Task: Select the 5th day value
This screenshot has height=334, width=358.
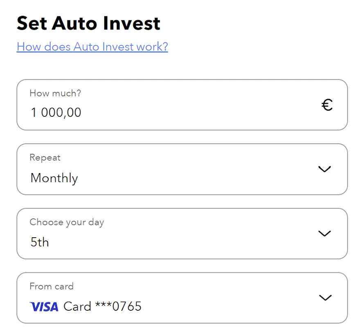Action: pyautogui.click(x=40, y=242)
